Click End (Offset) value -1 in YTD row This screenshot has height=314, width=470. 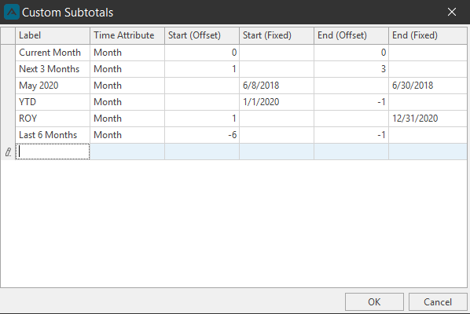coord(351,102)
